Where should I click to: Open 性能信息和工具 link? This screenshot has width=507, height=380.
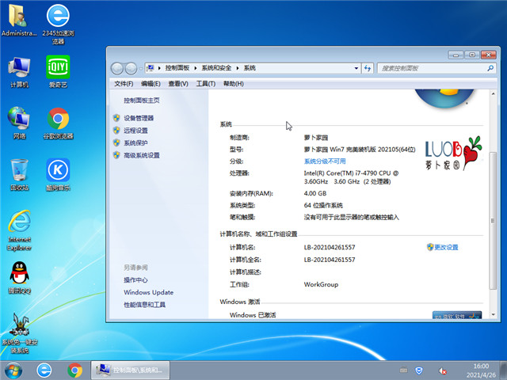[x=144, y=305]
